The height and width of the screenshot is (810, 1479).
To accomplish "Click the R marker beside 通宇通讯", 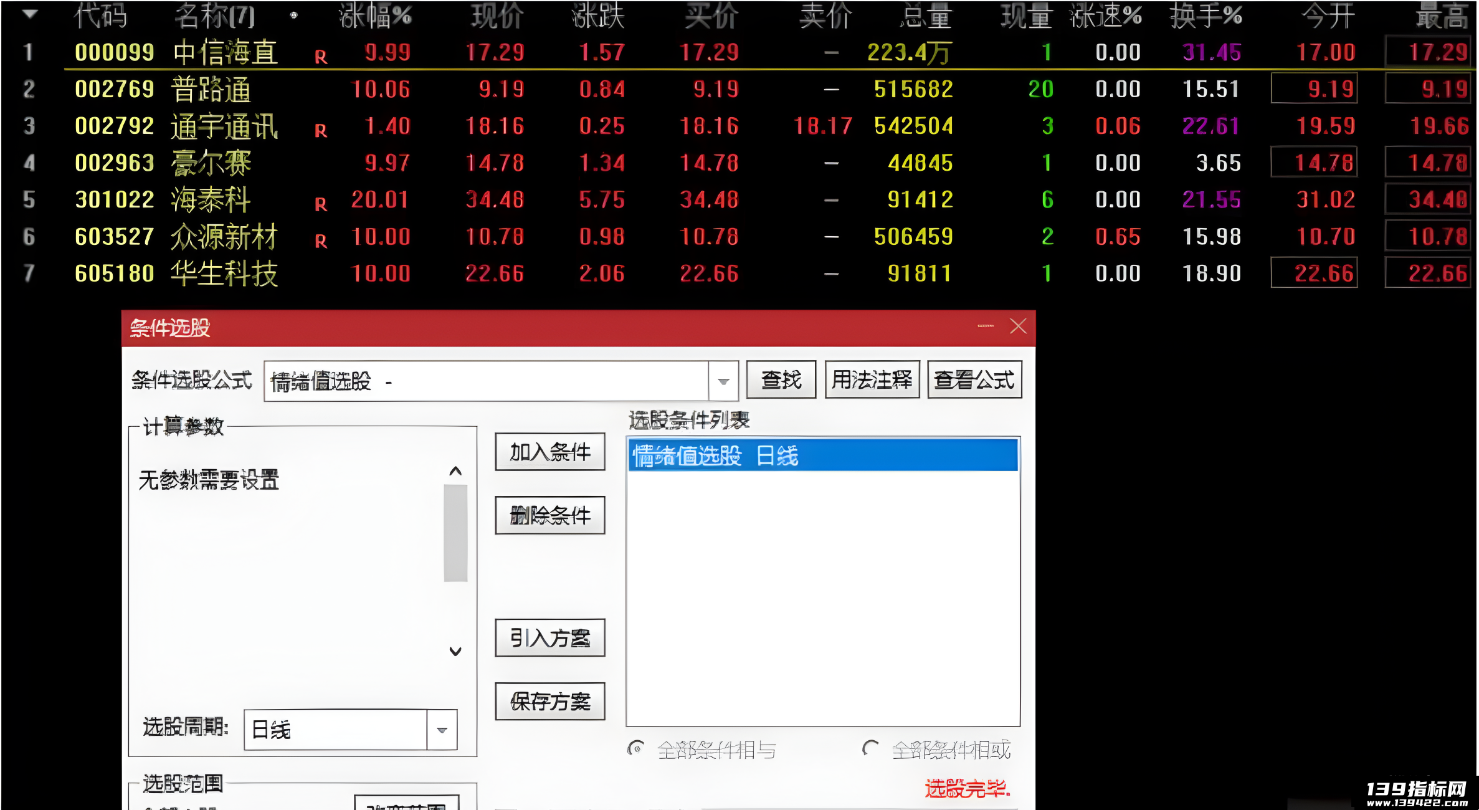I will click(x=321, y=131).
